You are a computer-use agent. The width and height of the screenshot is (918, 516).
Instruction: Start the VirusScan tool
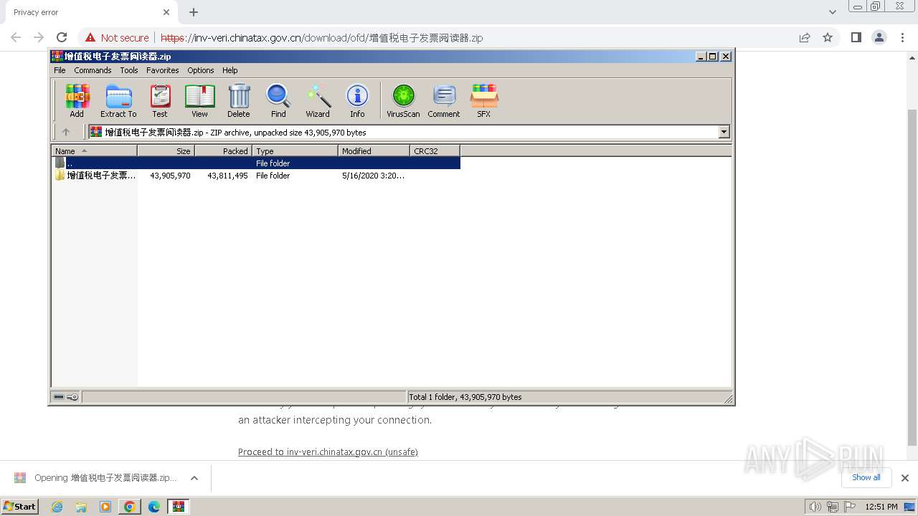point(403,100)
